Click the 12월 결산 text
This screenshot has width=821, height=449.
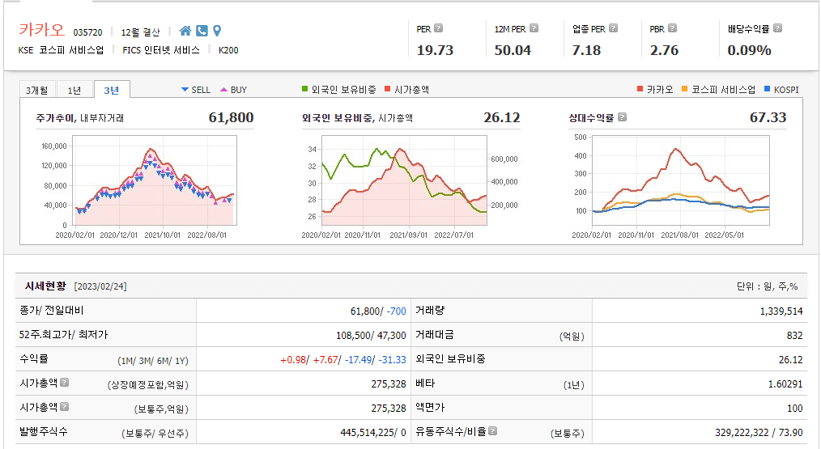140,32
